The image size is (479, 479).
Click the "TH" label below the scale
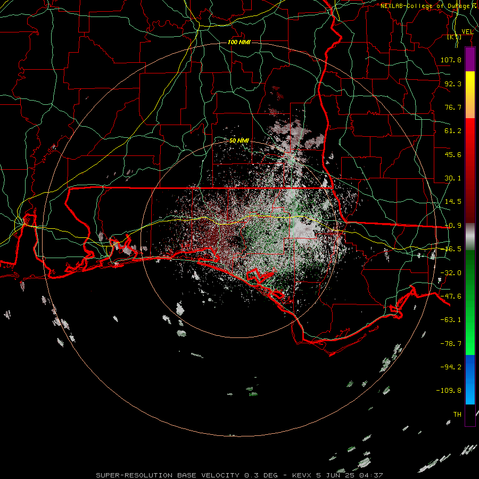click(x=457, y=415)
